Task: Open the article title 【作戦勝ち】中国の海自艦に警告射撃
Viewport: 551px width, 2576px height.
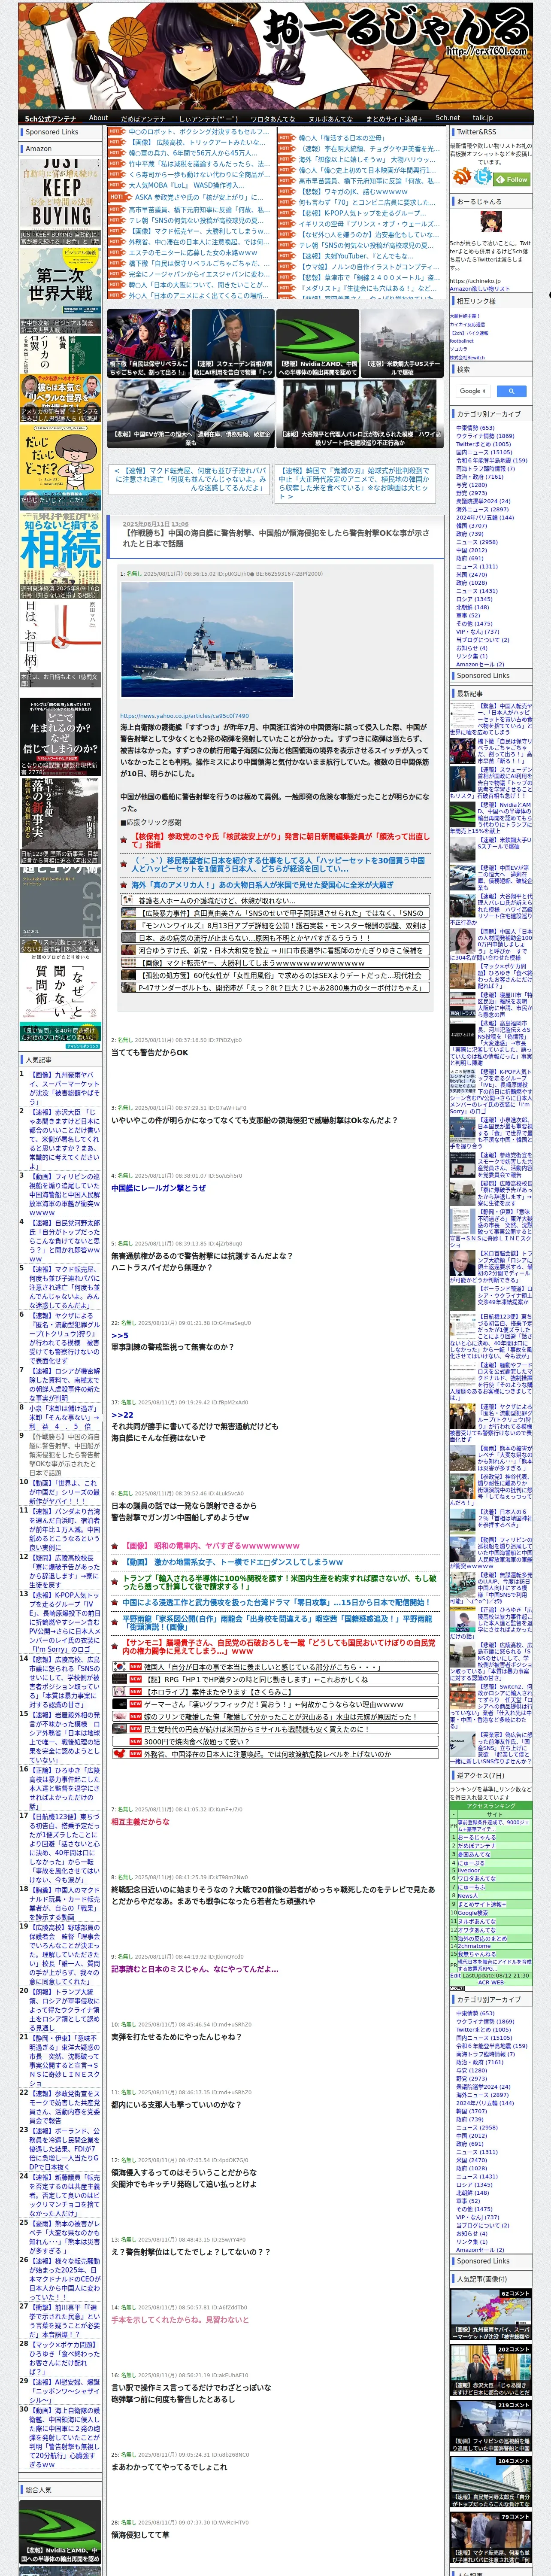Action: click(275, 538)
